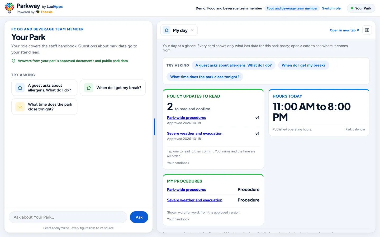Click Switch role link
This screenshot has width=380, height=237.
(x=331, y=8)
